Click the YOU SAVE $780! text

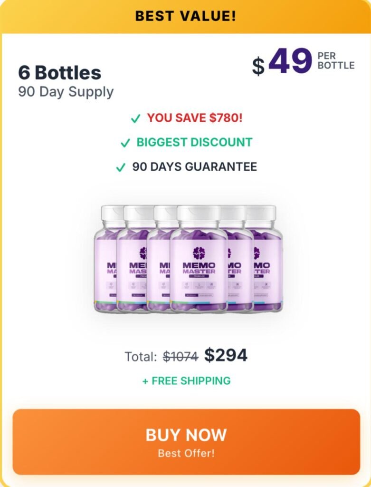[194, 118]
